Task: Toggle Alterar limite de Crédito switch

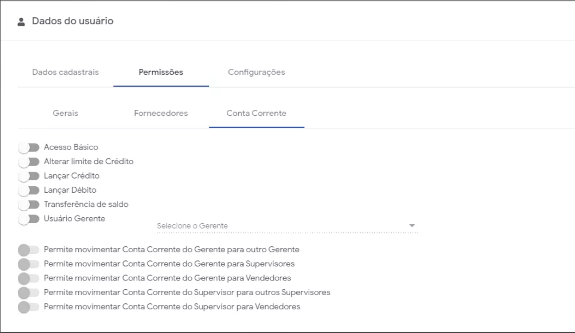Action: click(x=29, y=161)
